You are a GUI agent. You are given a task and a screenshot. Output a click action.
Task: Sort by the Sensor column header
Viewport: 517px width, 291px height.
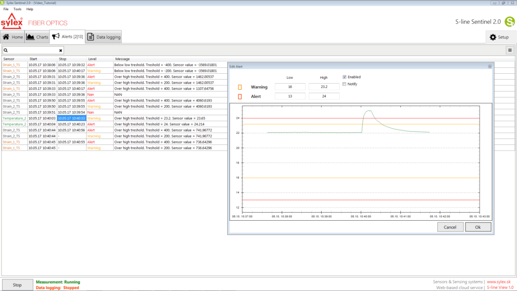tap(9, 59)
